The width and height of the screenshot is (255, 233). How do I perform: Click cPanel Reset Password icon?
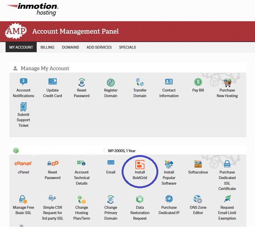pos(53,163)
